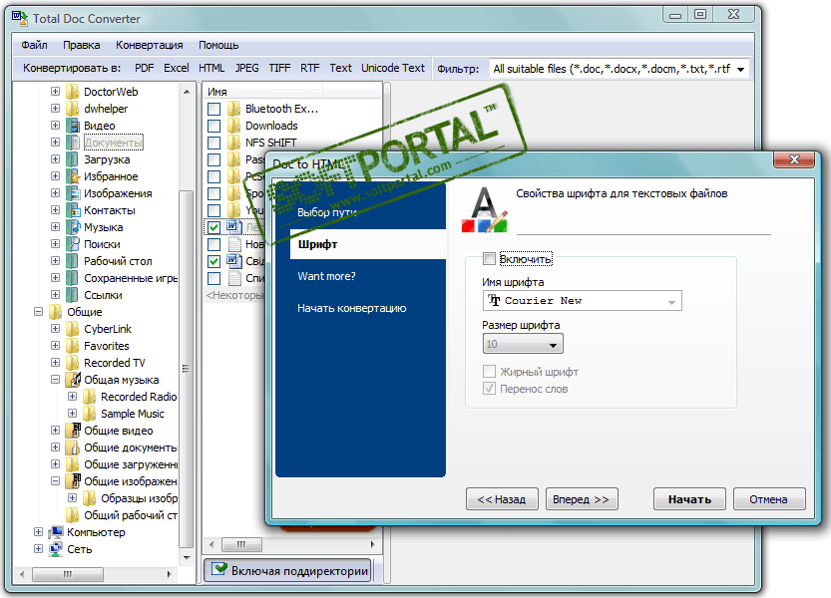831x598 pixels.
Task: Open the Помощь menu
Action: pyautogui.click(x=218, y=45)
